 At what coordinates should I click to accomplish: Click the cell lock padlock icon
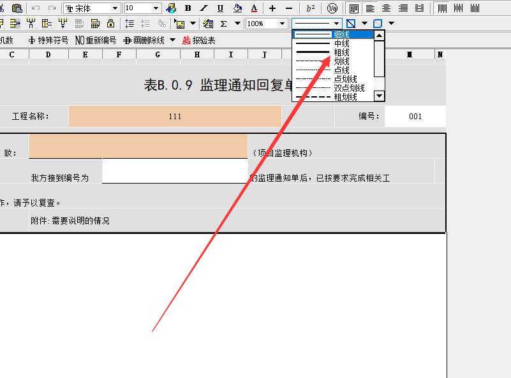coord(111,24)
